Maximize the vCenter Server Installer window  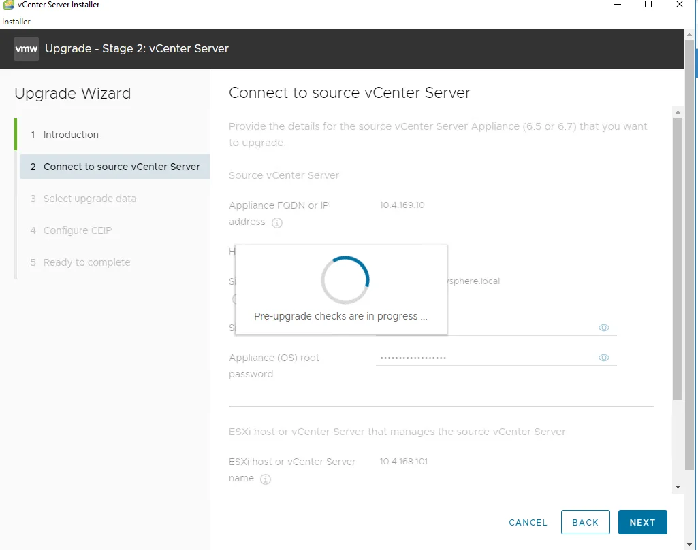(648, 5)
